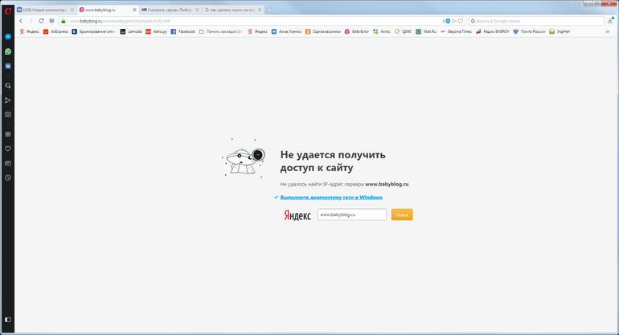Expand hidden bookmarks with the chevron
The height and width of the screenshot is (335, 619).
pos(607,31)
